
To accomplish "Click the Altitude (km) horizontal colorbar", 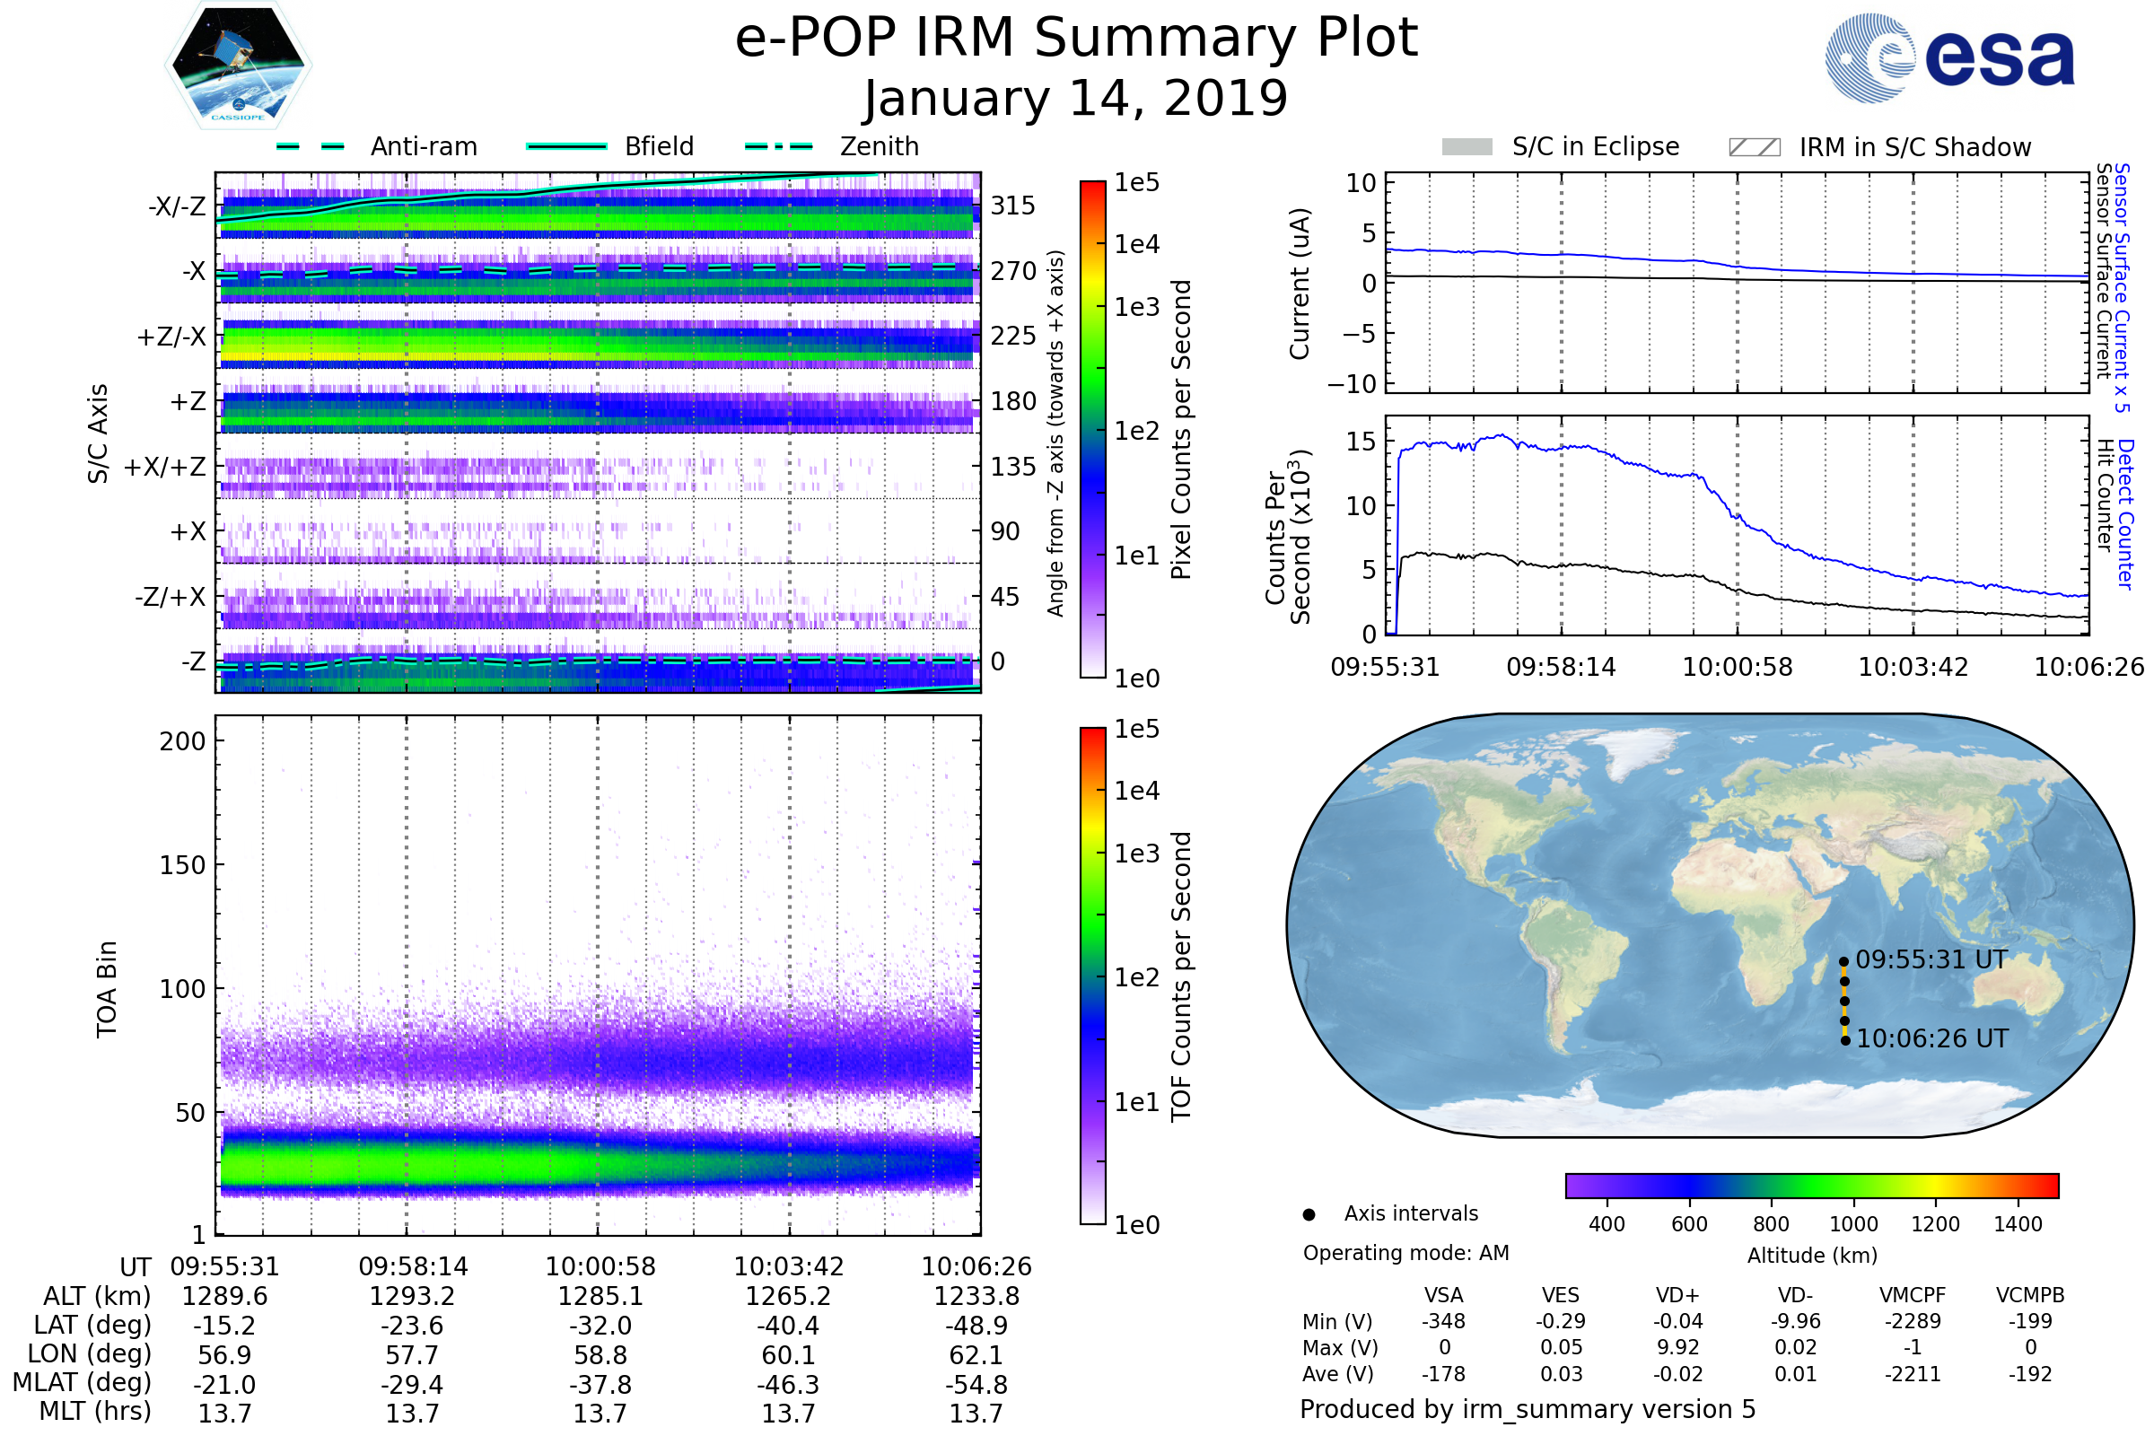I will [x=1812, y=1186].
